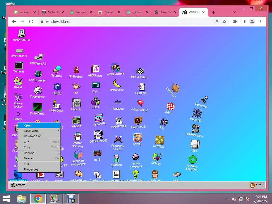Choose Edit from the context menu
Viewport: 272px width, 204px height.
tap(39, 164)
